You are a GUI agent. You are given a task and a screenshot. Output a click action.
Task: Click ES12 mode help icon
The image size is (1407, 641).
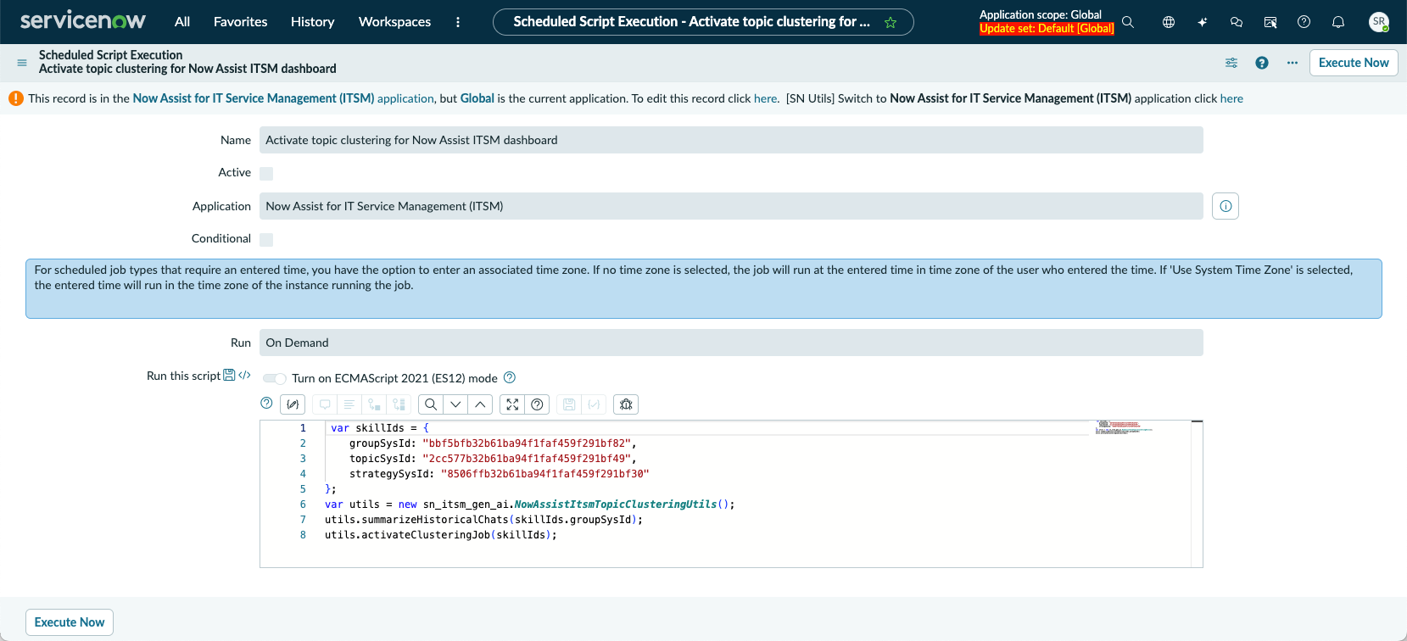coord(510,377)
